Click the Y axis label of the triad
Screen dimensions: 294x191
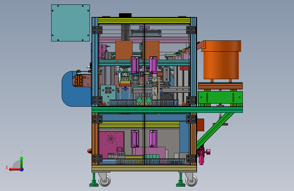click(x=21, y=153)
